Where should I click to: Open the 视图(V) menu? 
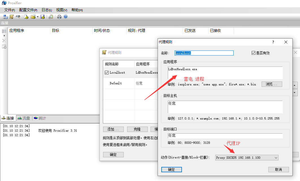(62, 10)
